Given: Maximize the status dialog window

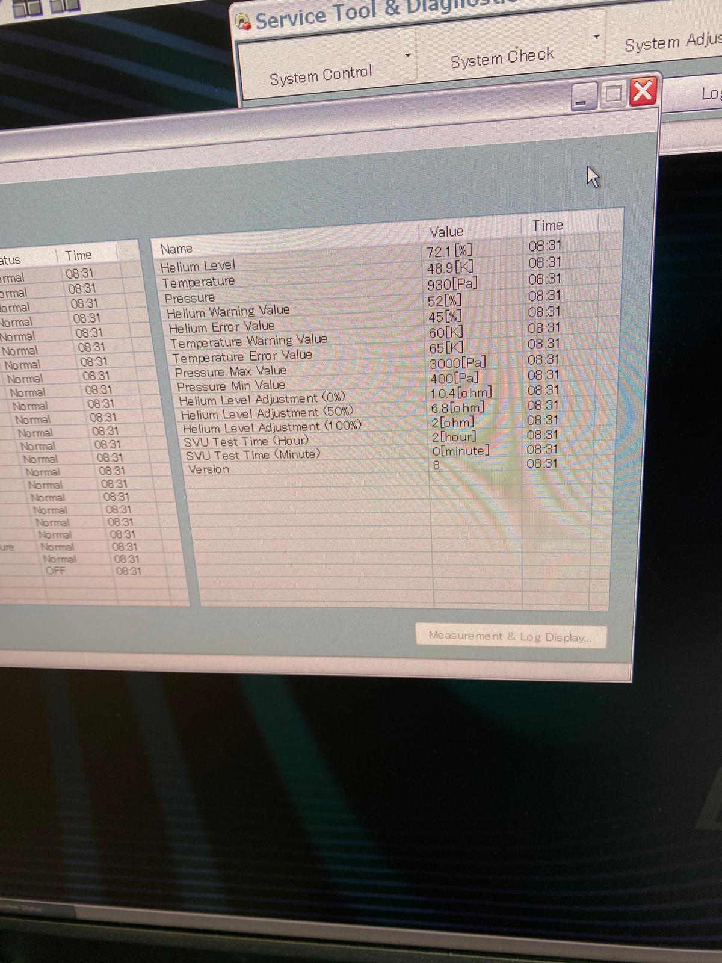Looking at the screenshot, I should [613, 94].
